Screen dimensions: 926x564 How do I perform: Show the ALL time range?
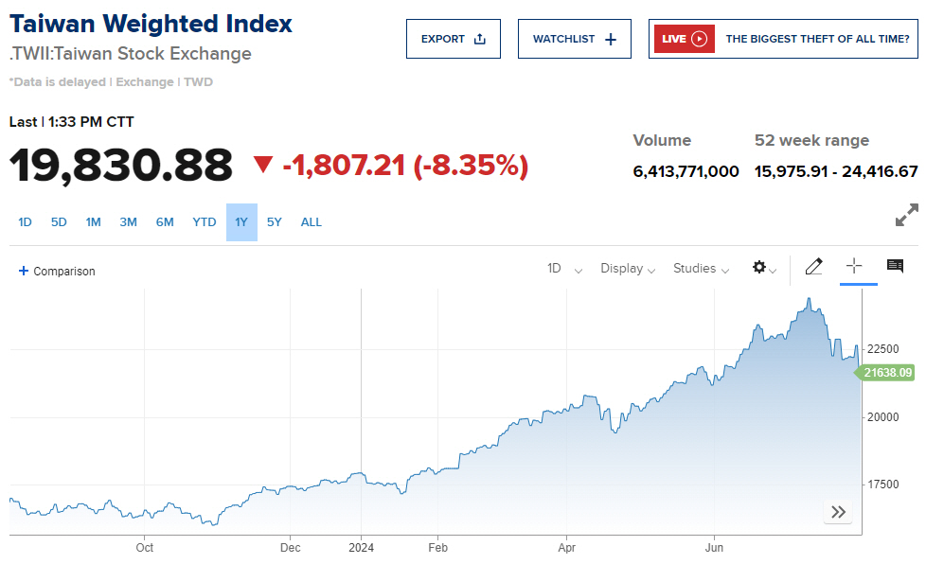312,222
